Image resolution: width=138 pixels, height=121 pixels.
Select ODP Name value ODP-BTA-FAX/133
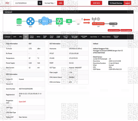coord(115,69)
